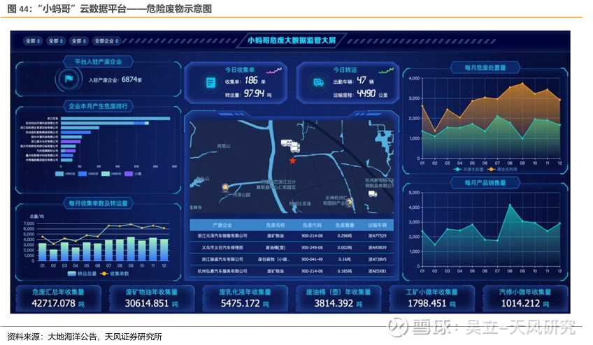Click the longest bar in the waste ranking chart

coord(115,118)
